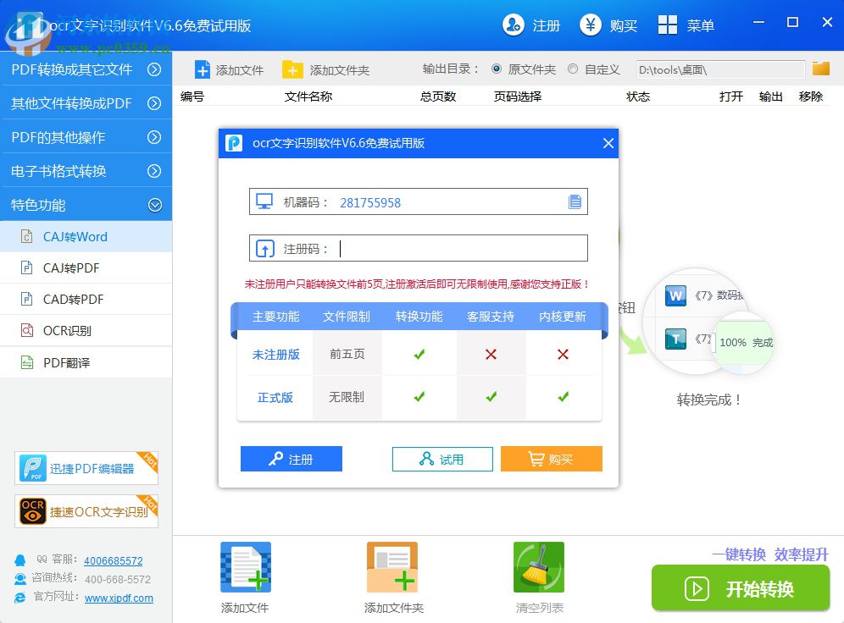Click the 捷速OCR文字识别 promo banner
Viewport: 844px width, 623px height.
point(86,510)
